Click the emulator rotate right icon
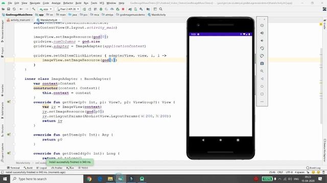This screenshot has width=327, height=183. [x=262, y=56]
